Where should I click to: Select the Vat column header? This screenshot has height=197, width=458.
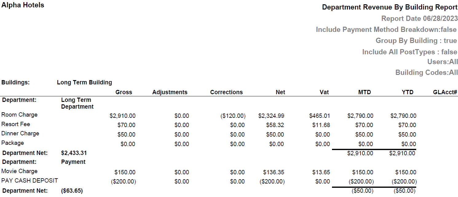pos(324,92)
